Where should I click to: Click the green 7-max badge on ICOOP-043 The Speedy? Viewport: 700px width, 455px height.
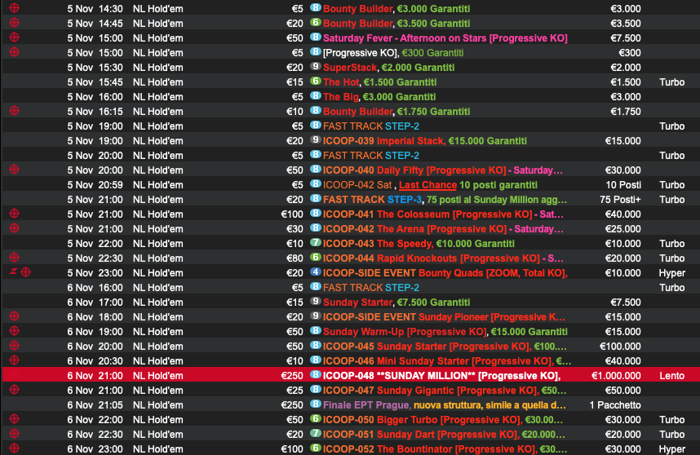pos(316,243)
